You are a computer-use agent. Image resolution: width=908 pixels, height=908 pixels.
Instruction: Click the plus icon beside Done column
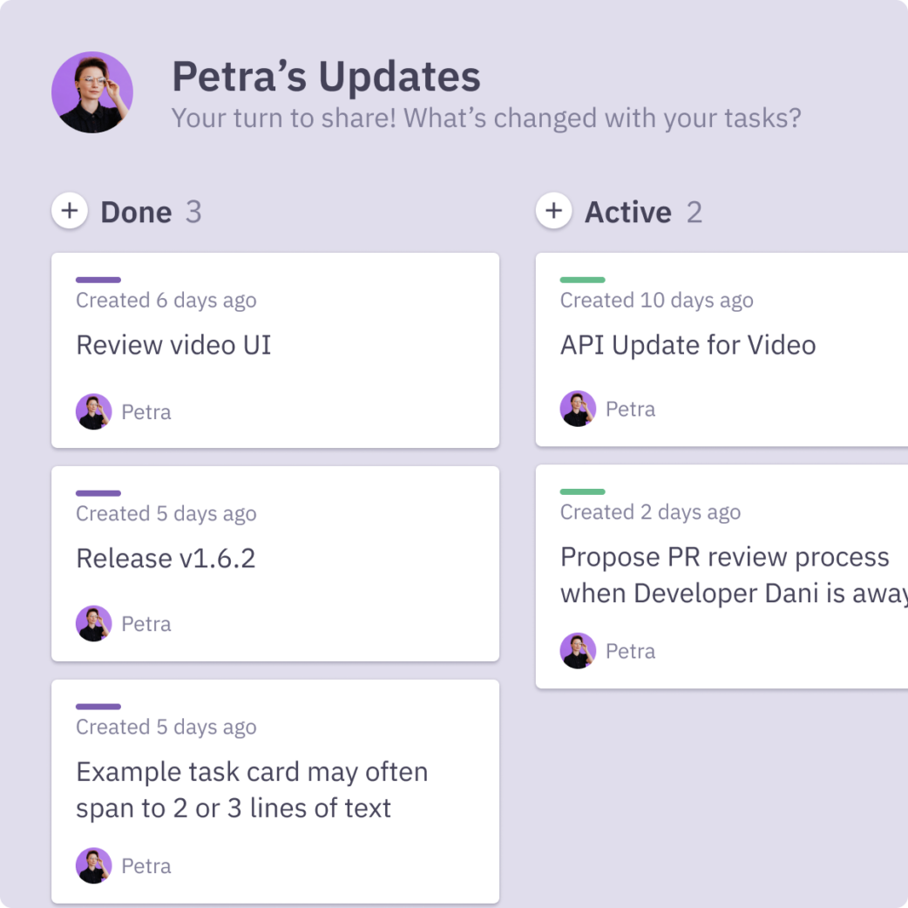pos(70,212)
